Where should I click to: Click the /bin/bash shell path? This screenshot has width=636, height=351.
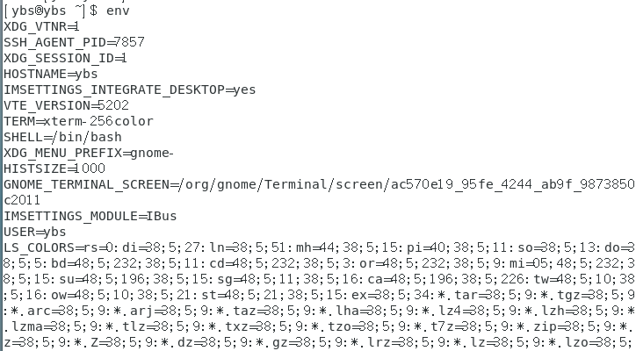coord(86,137)
